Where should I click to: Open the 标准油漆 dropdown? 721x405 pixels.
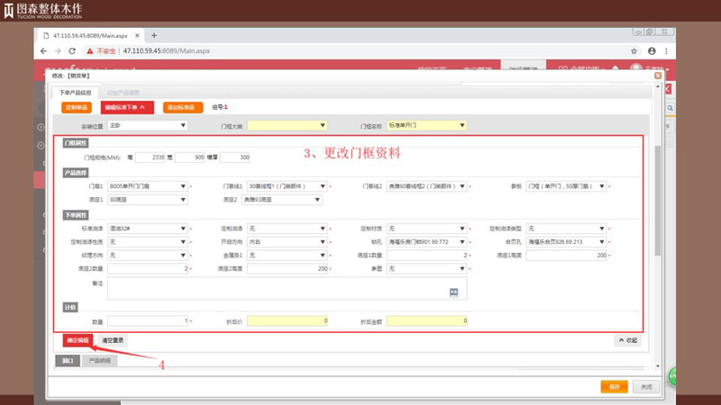click(147, 229)
